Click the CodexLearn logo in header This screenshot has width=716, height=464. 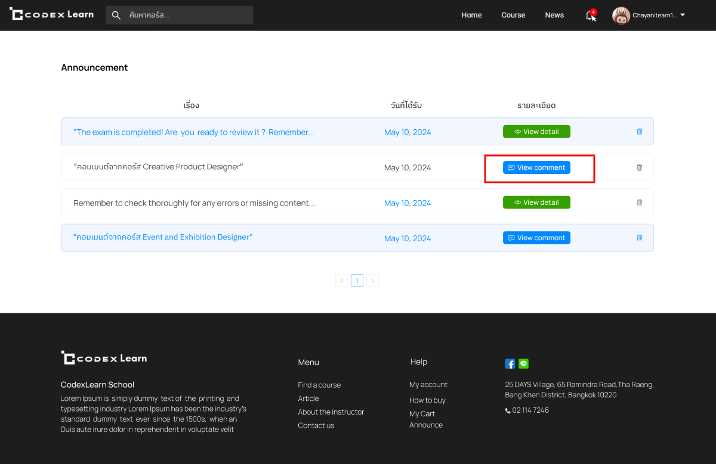pyautogui.click(x=52, y=14)
